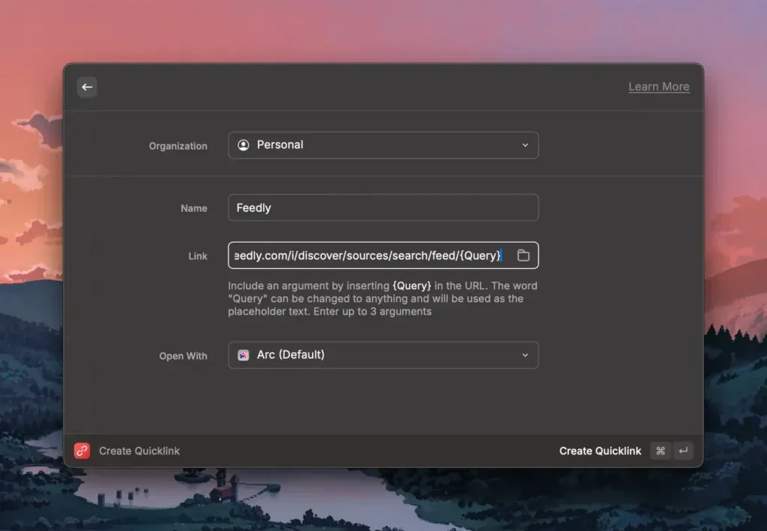
Task: Go back using the arrow button
Action: pyautogui.click(x=87, y=87)
